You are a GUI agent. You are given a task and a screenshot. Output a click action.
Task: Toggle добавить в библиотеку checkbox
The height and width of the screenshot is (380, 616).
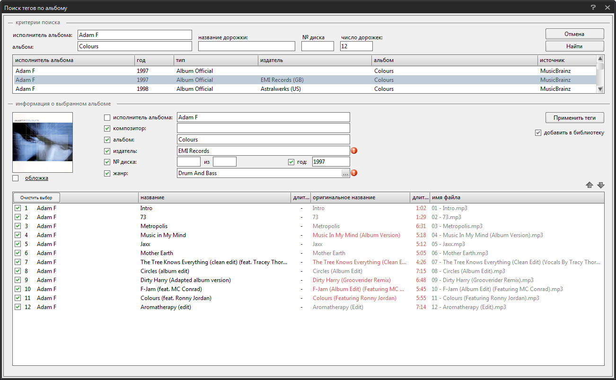(x=538, y=133)
